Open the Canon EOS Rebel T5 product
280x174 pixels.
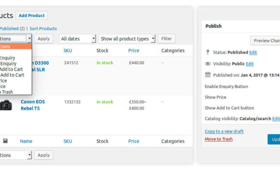[x=33, y=105]
